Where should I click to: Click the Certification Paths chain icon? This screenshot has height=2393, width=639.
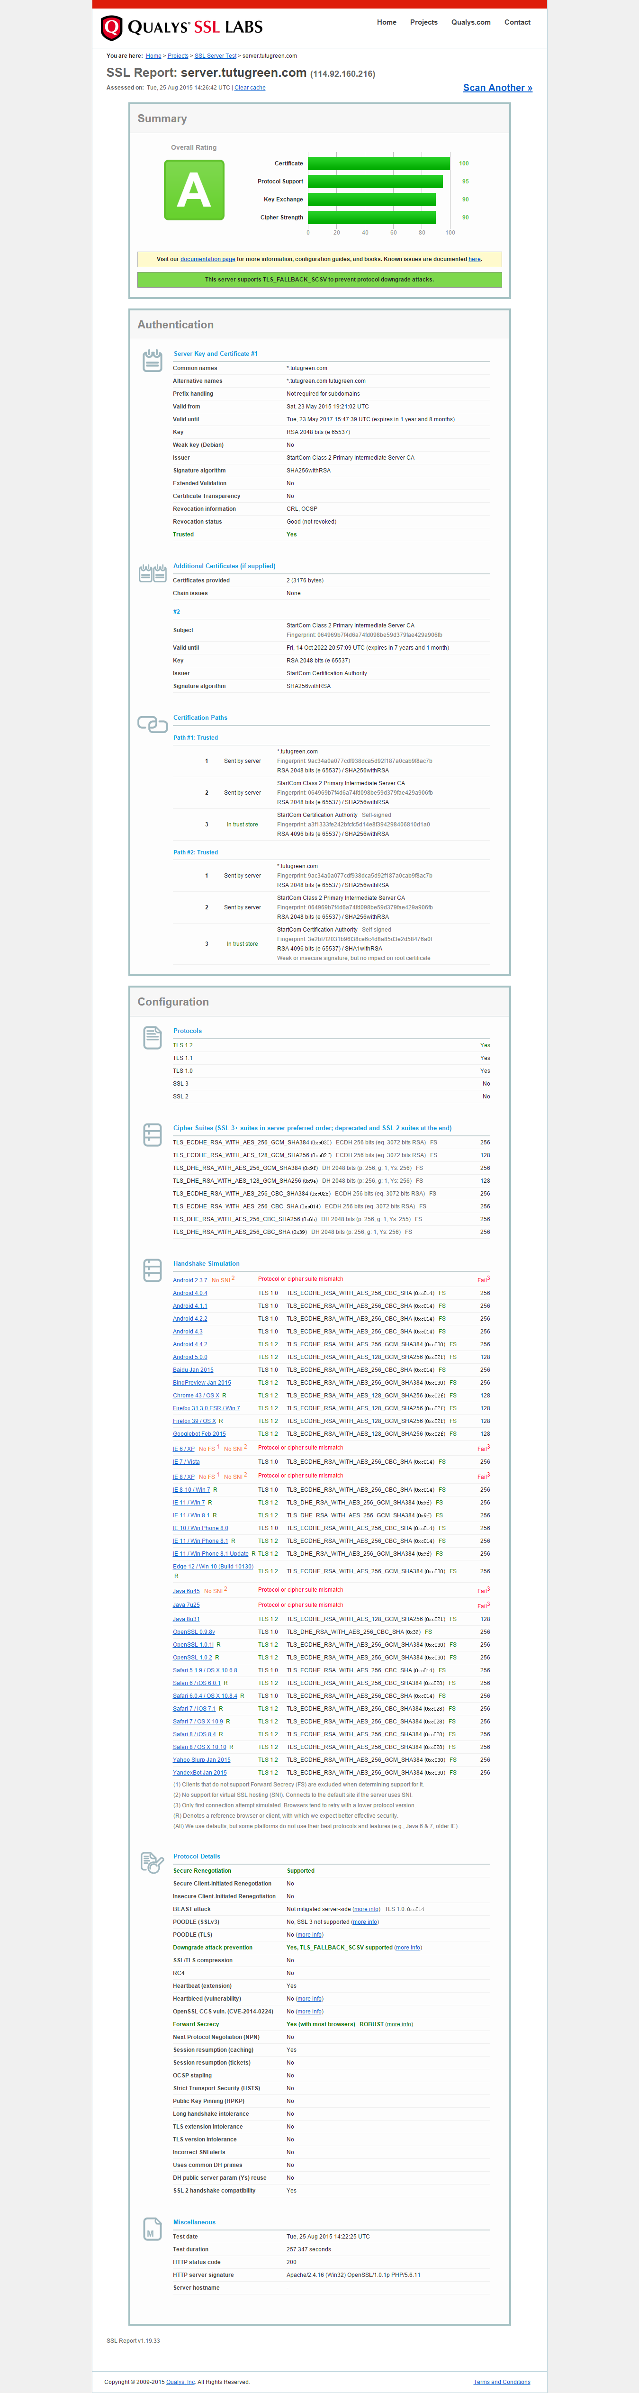[x=153, y=724]
